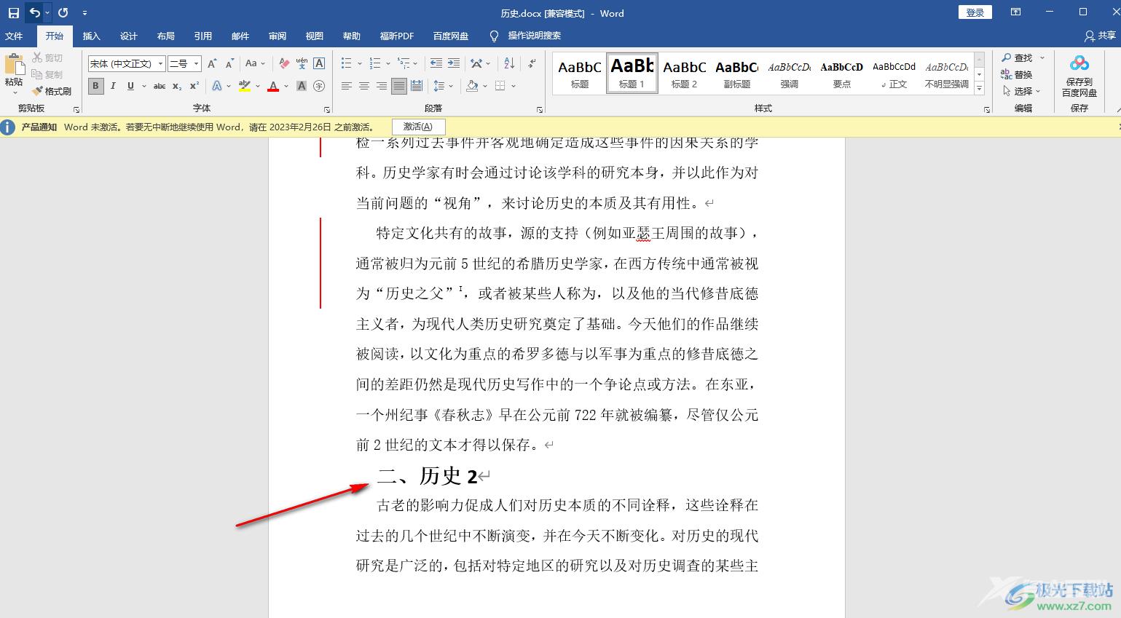
Task: Expand the styles gallery more arrow
Action: click(980, 89)
